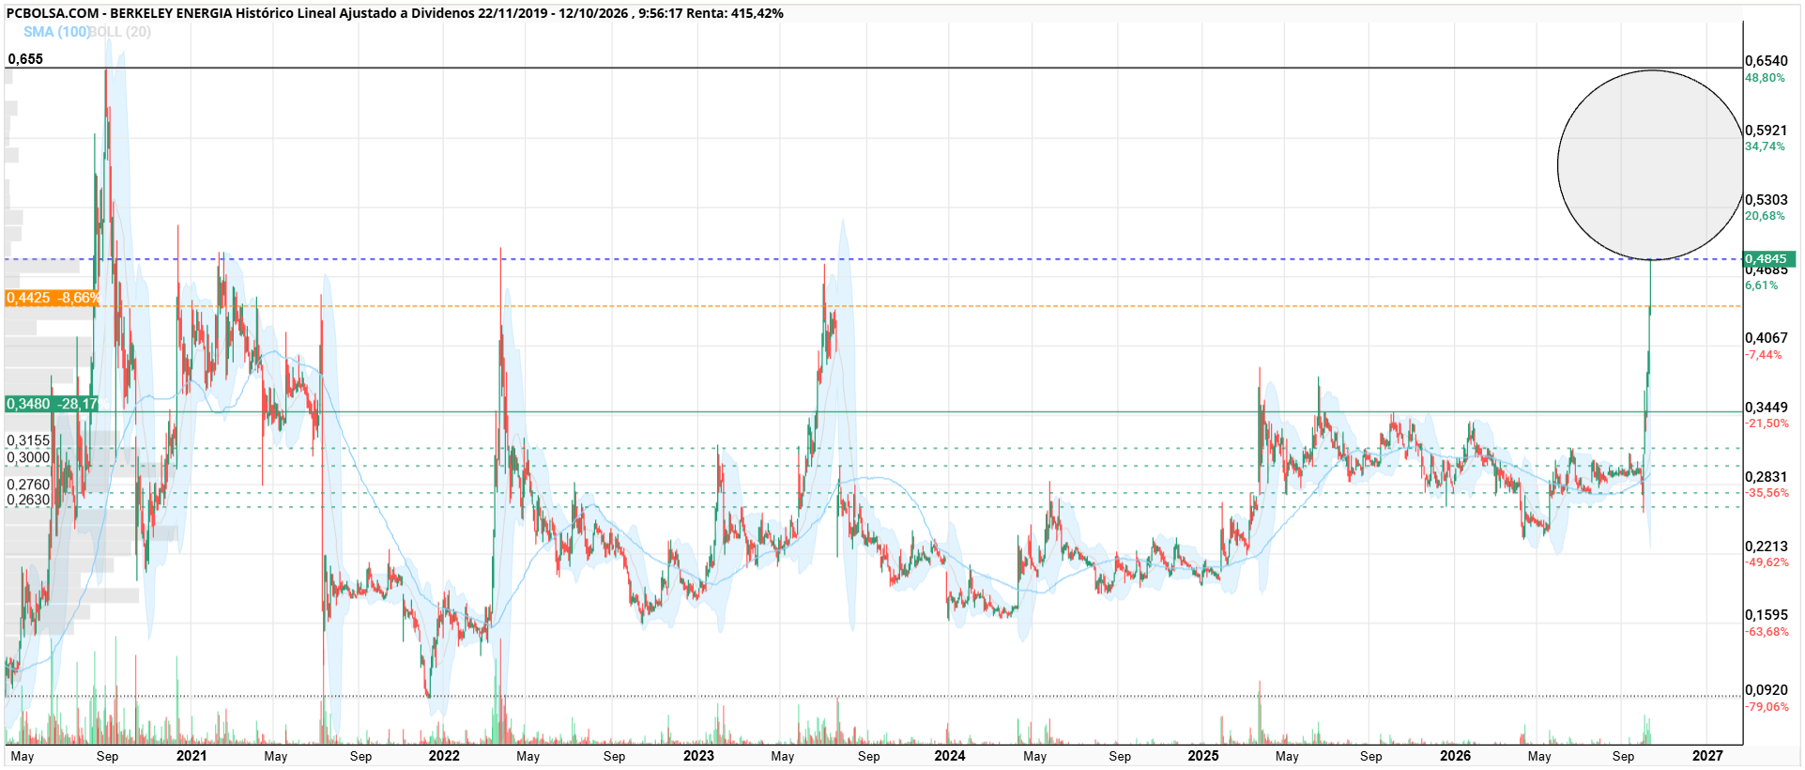Click the SMA (100) indicator label
Viewport: 1805px width, 770px height.
coord(56,32)
